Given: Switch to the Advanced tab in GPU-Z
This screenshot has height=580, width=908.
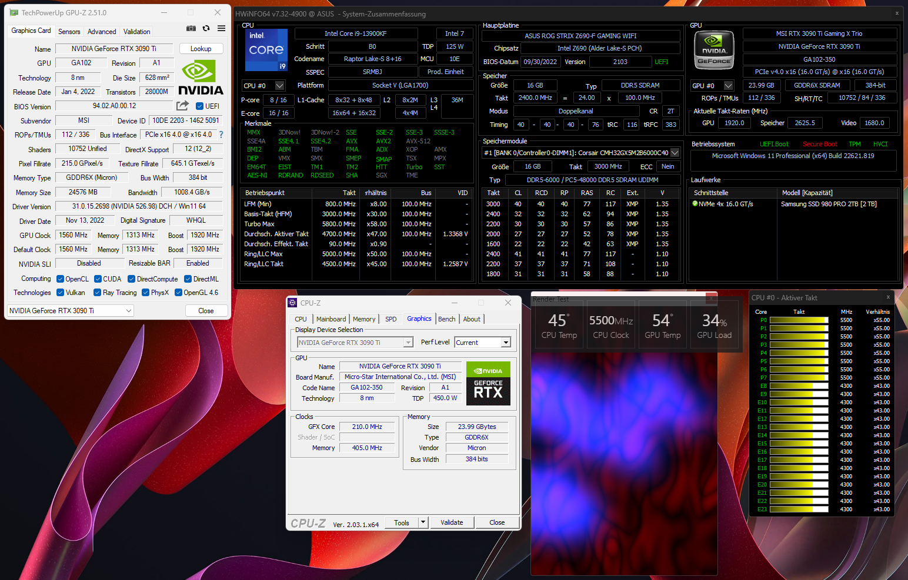Looking at the screenshot, I should pos(102,32).
